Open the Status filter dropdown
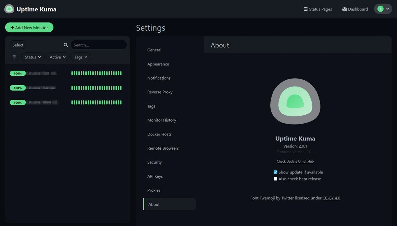This screenshot has width=397, height=226. pos(32,57)
